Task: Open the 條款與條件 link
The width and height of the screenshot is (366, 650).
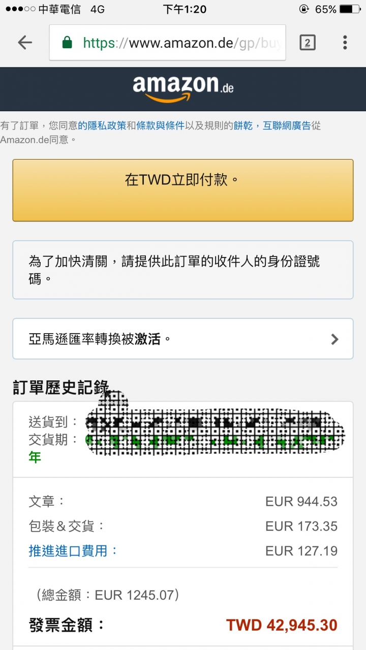Action: [x=160, y=125]
